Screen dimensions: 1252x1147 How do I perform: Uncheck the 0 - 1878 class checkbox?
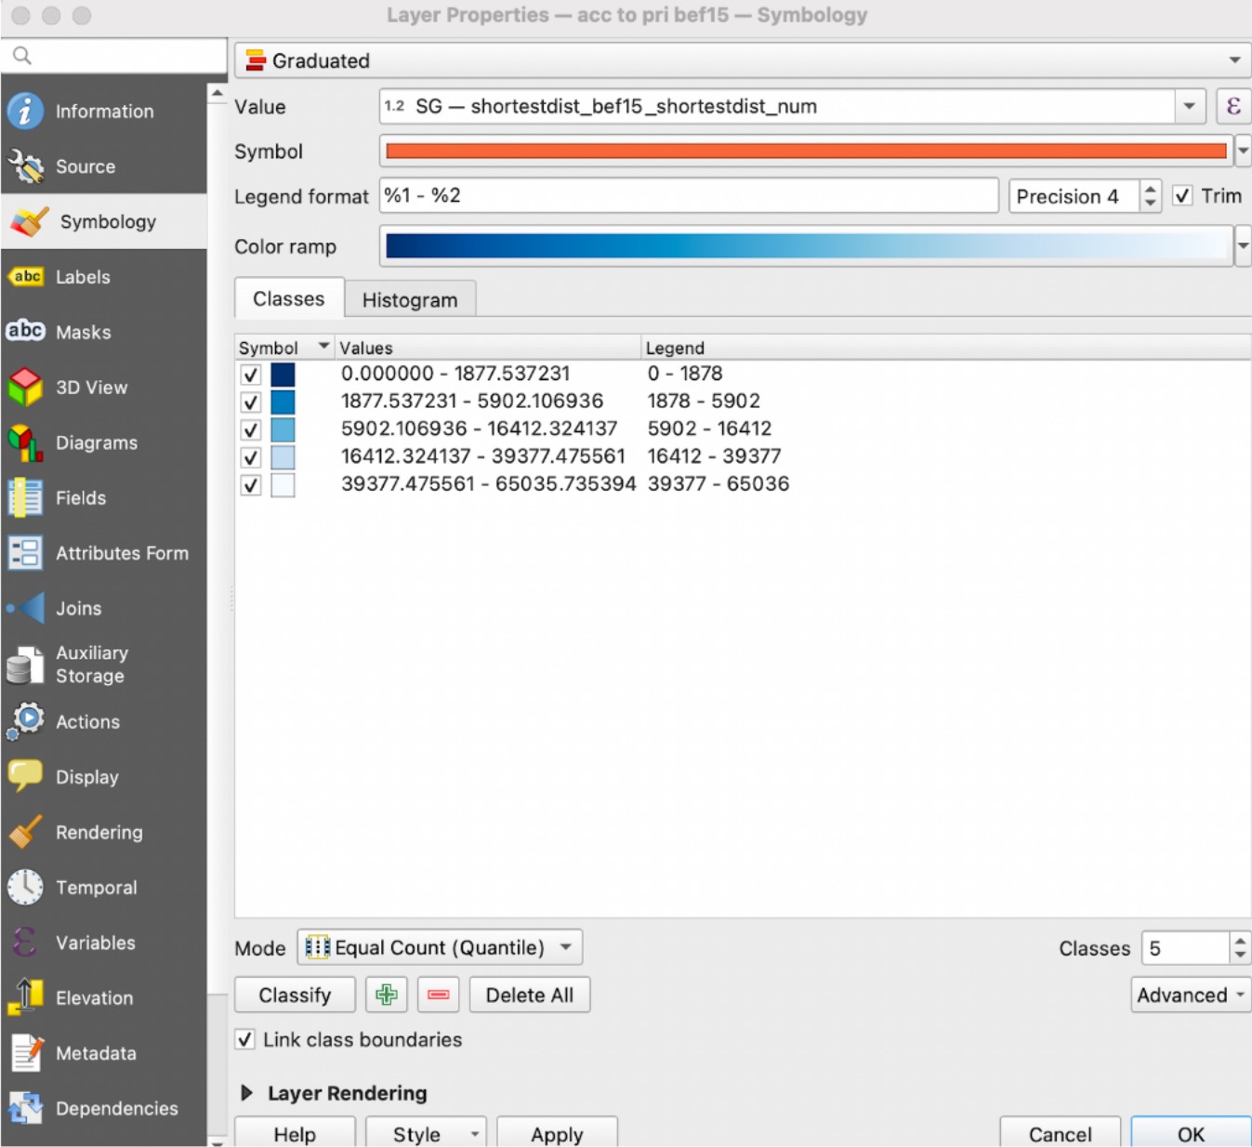click(x=251, y=375)
